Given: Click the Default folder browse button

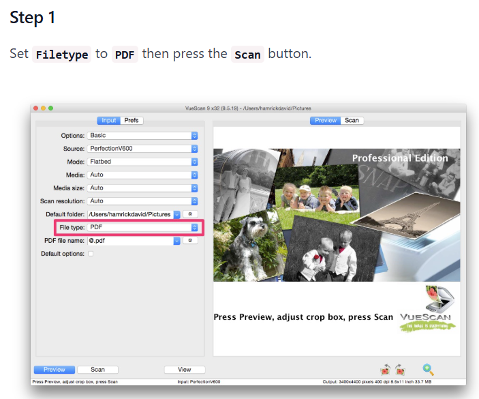Looking at the screenshot, I should pyautogui.click(x=190, y=214).
